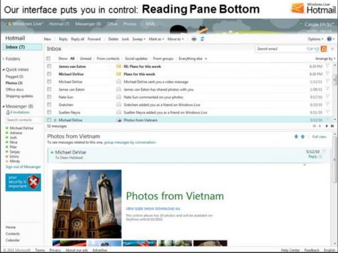Check the box for the Nate Sun email

(49, 97)
